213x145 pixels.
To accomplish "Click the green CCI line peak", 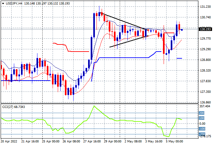I will [94, 106].
